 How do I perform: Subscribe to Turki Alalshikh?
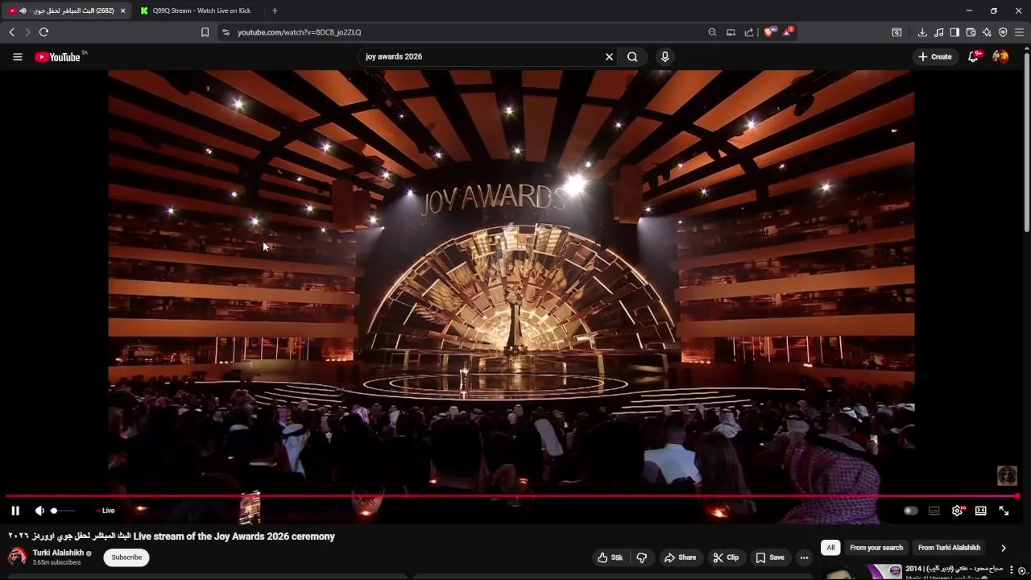click(x=126, y=557)
